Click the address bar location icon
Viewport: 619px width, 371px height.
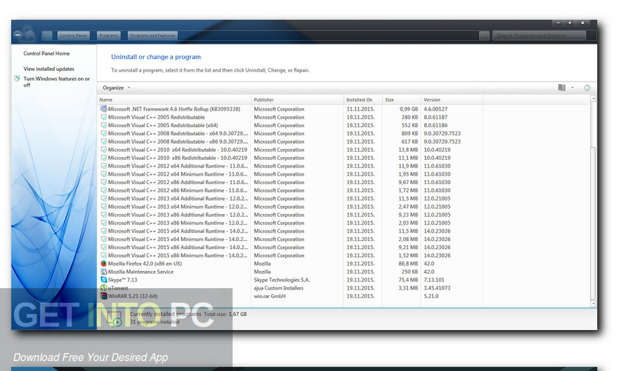[x=47, y=36]
